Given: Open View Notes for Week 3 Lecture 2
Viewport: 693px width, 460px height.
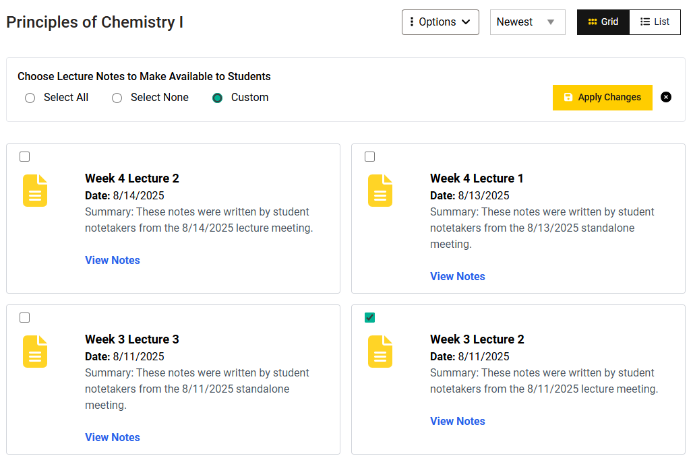Looking at the screenshot, I should coord(458,422).
